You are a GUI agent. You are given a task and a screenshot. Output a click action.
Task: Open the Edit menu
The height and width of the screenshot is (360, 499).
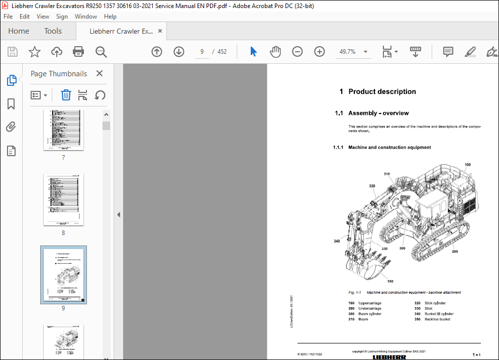tap(25, 17)
